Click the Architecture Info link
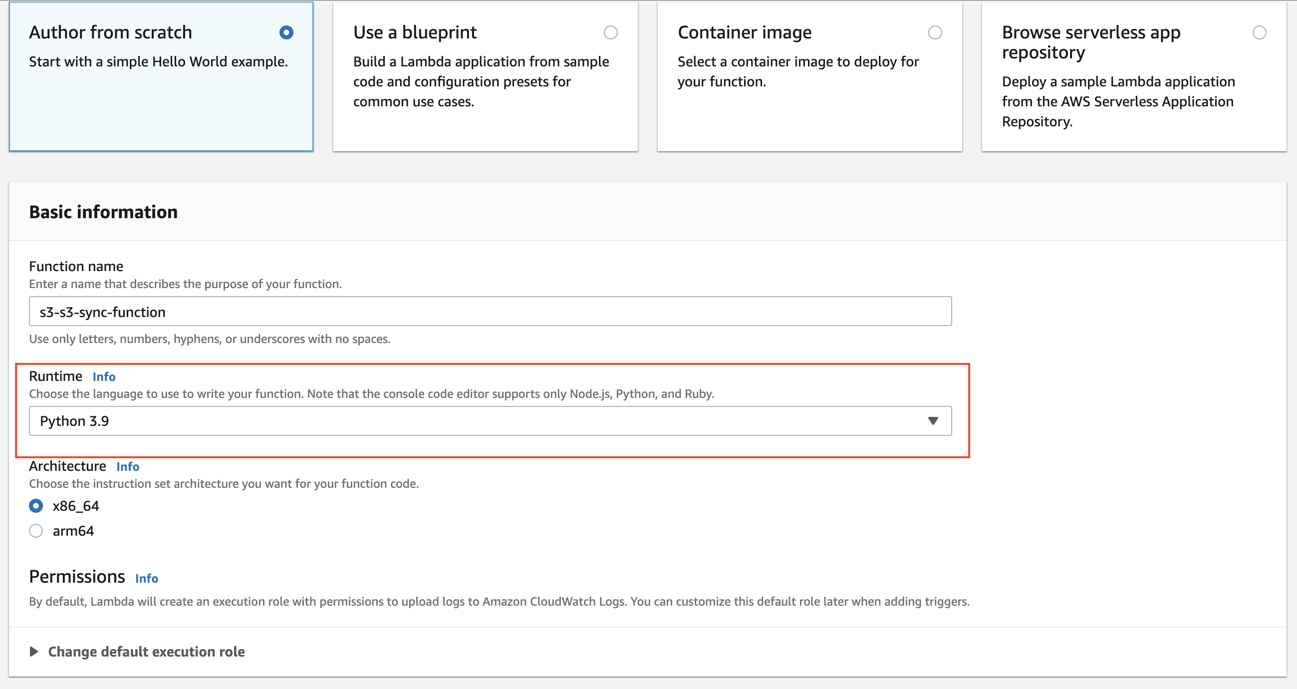1297x689 pixels. tap(127, 466)
